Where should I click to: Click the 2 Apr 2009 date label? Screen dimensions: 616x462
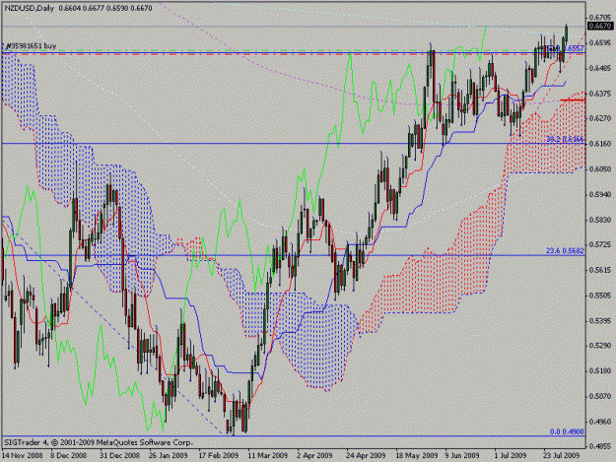click(314, 455)
